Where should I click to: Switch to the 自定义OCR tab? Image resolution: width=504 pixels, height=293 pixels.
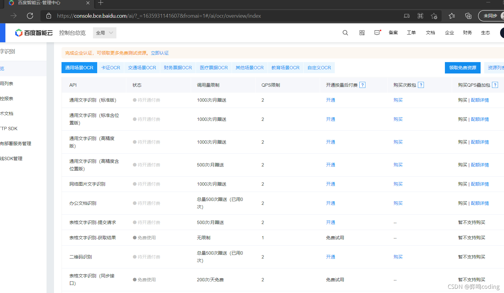click(319, 67)
